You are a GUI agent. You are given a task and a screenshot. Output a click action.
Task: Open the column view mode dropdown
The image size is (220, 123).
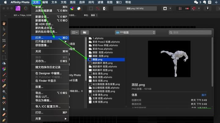[x=75, y=32]
